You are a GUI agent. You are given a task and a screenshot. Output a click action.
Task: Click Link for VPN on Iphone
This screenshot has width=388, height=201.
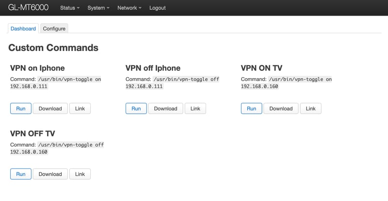80,108
